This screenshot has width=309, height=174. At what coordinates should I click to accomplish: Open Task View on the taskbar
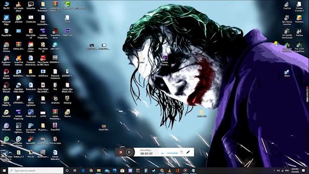(x=75, y=171)
